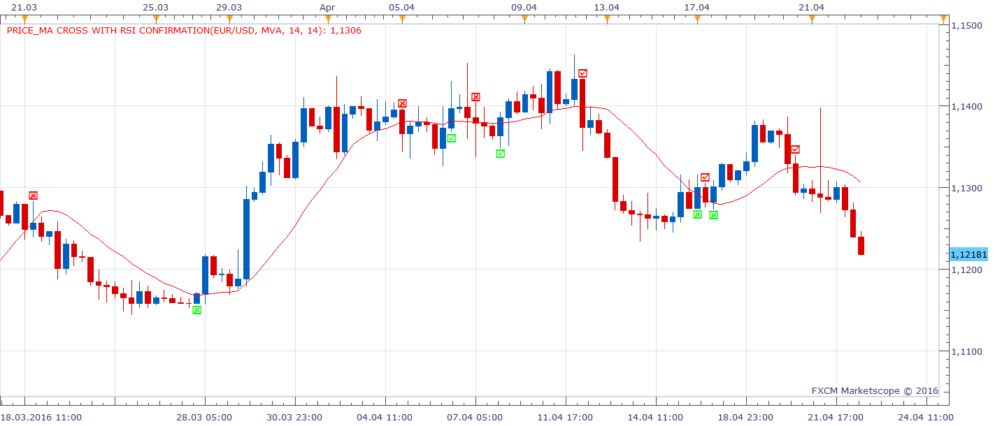Click the 09.04 date marker triangle
The height and width of the screenshot is (426, 995).
click(524, 19)
